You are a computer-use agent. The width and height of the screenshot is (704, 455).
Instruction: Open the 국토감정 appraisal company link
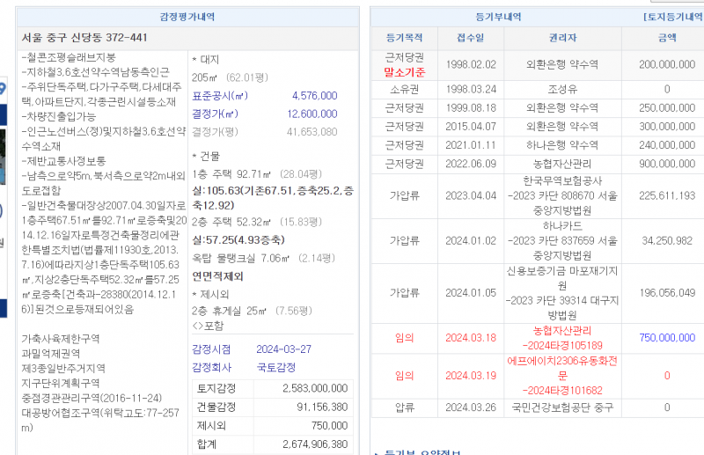[275, 367]
